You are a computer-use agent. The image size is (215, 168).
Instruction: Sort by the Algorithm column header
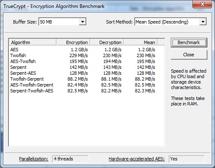tap(32, 42)
